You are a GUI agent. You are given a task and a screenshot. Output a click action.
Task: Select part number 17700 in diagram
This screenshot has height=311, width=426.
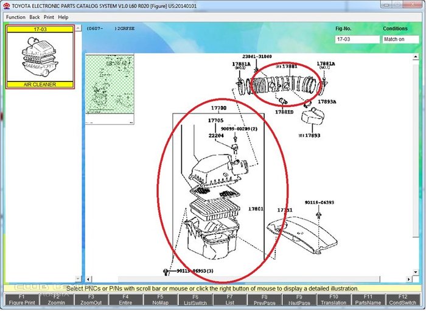218,108
